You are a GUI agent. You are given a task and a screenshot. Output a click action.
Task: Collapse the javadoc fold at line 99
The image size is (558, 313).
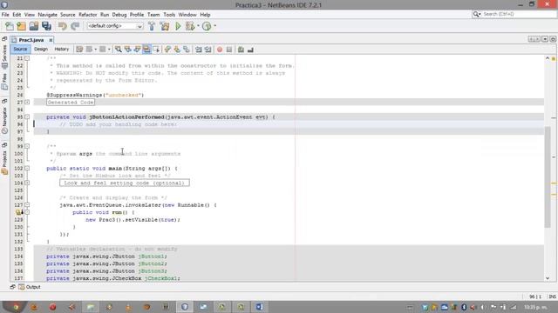(27, 146)
